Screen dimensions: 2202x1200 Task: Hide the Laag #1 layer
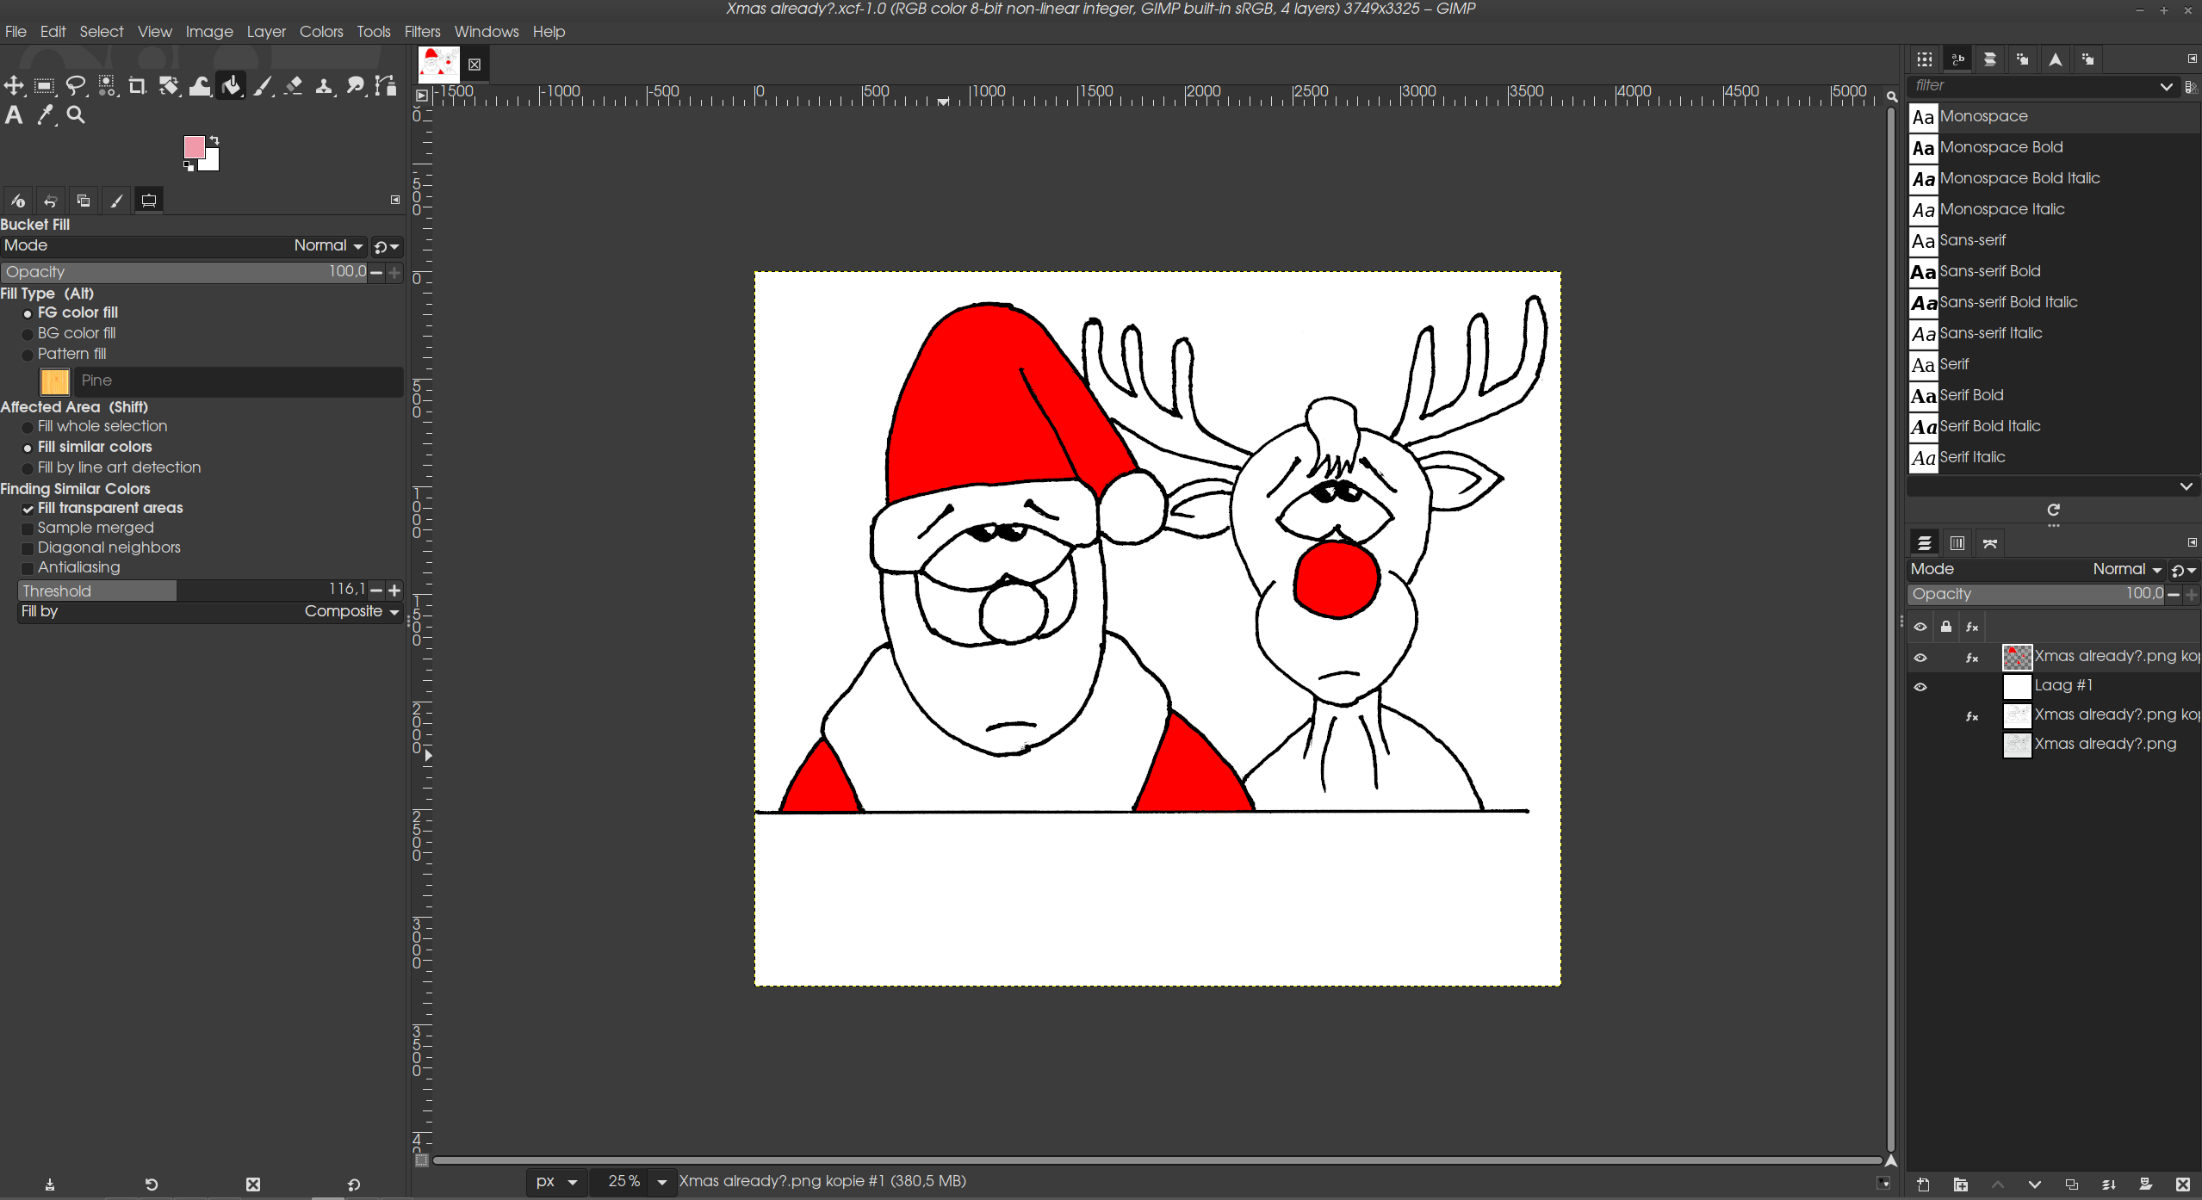tap(1920, 687)
